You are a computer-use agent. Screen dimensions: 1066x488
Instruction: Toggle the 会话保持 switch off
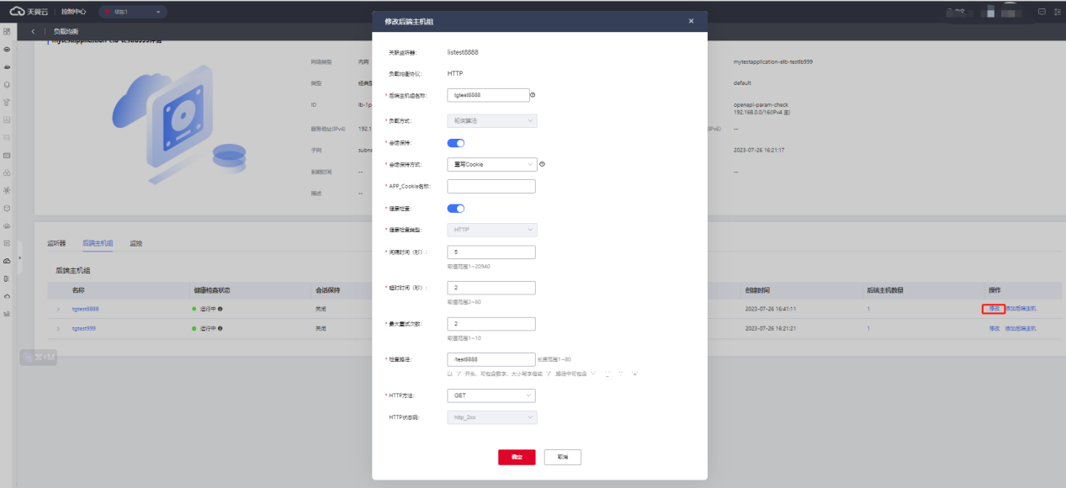[455, 143]
